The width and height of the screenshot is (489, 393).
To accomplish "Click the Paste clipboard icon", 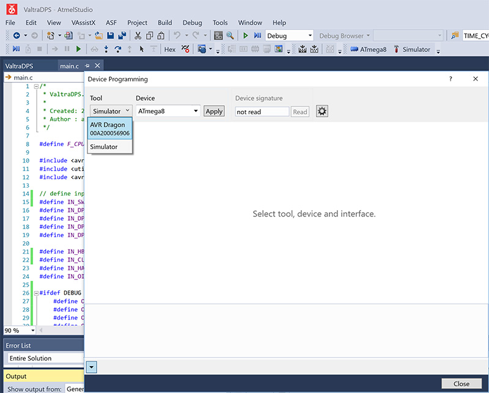I will point(161,36).
